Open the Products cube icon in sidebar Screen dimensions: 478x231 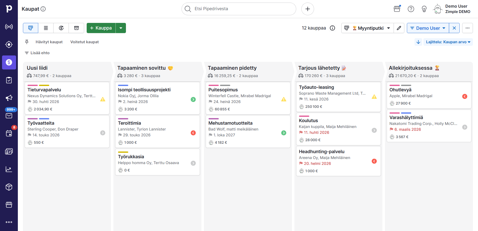coord(9,187)
